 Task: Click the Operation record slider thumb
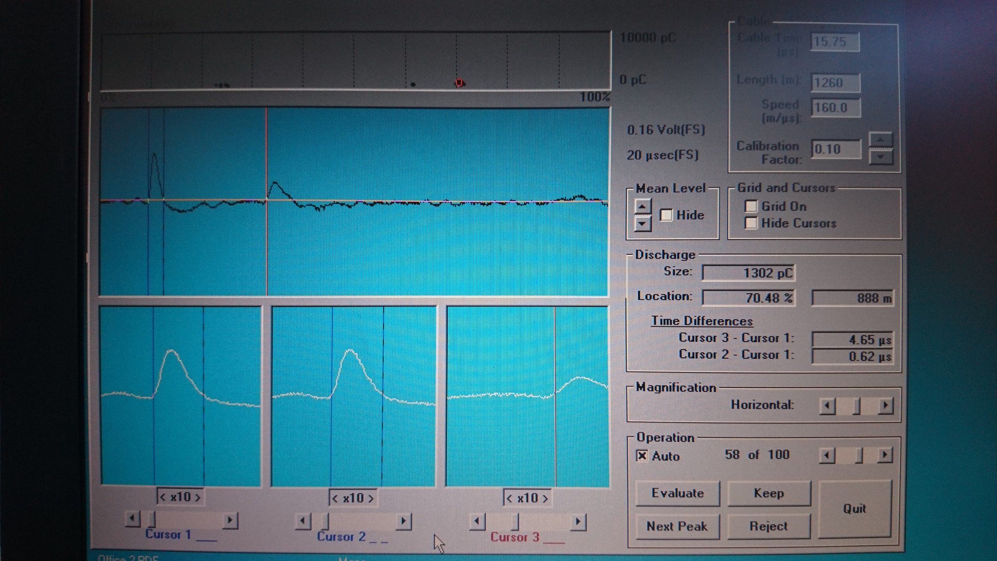click(x=859, y=455)
